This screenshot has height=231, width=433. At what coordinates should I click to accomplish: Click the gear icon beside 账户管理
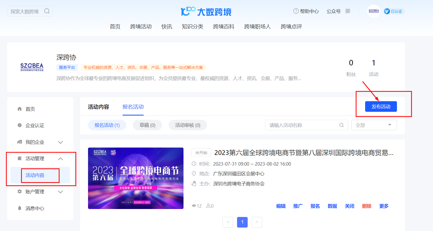coord(20,192)
